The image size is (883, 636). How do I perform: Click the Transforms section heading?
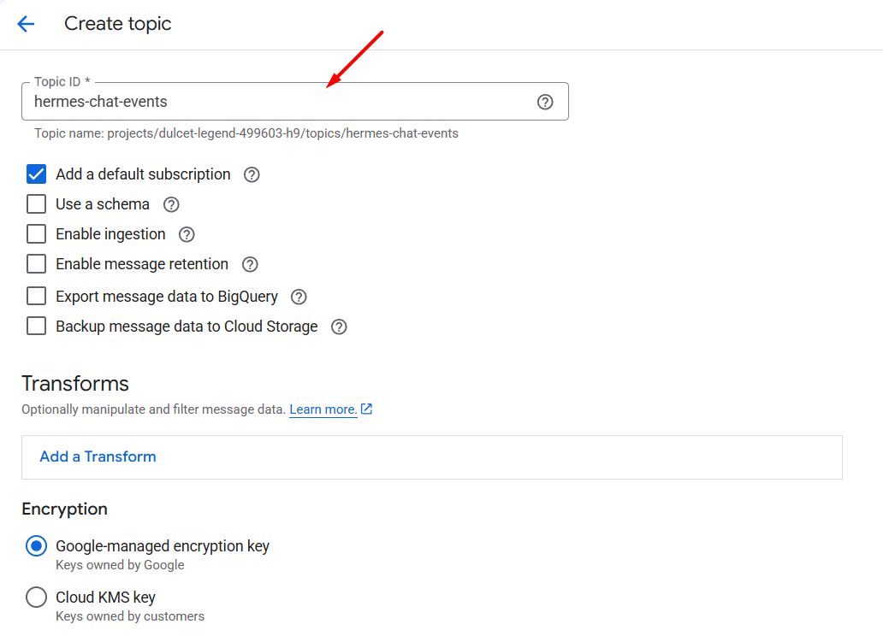pos(75,384)
